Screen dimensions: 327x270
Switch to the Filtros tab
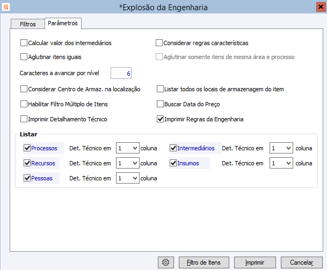[x=27, y=25]
